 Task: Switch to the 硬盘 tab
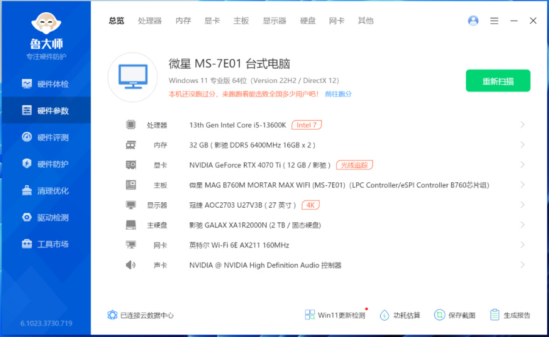308,21
